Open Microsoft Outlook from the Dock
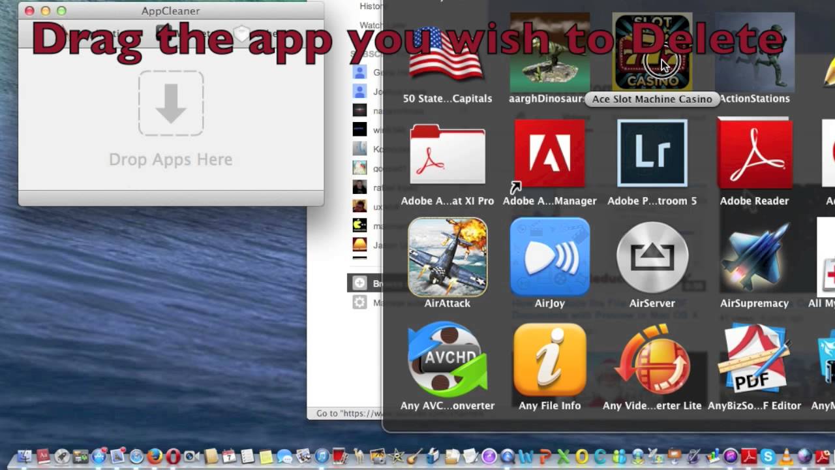The width and height of the screenshot is (835, 470). click(x=582, y=456)
